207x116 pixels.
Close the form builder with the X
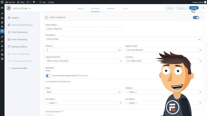tap(203, 8)
